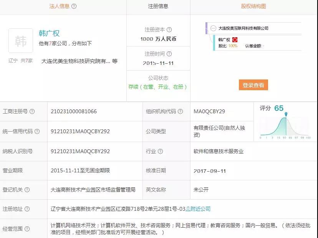Click the help icon beside 行业
This screenshot has height=238, width=318.
click(160, 151)
